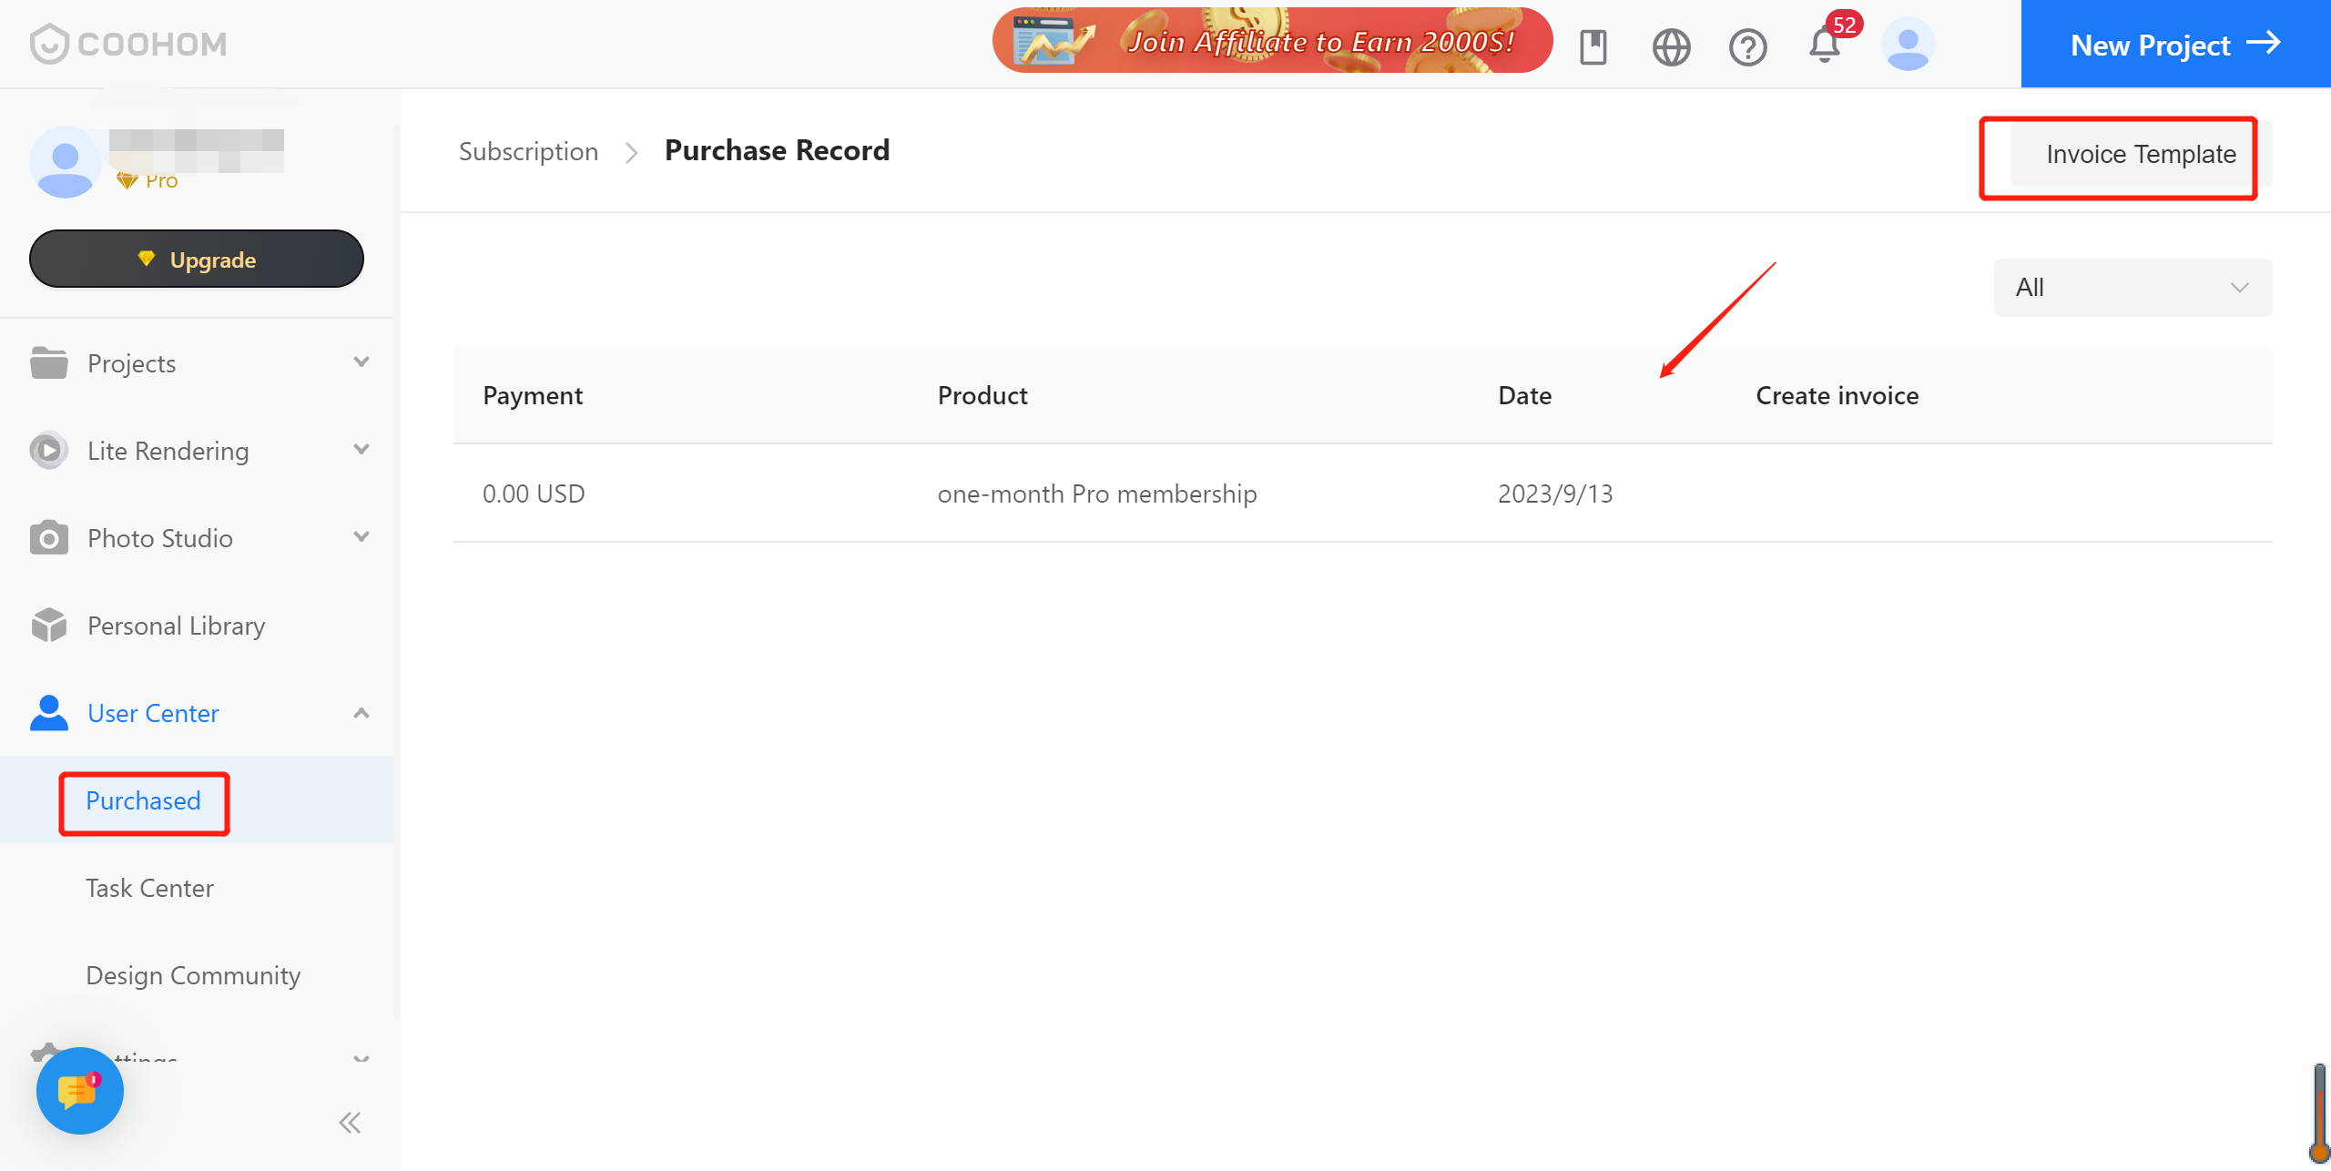Open the notifications bell
This screenshot has height=1171, width=2331.
[1824, 45]
